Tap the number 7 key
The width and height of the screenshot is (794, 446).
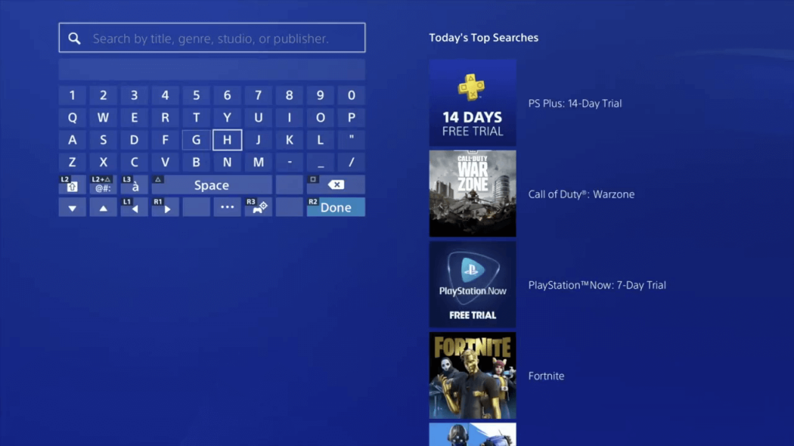(258, 95)
